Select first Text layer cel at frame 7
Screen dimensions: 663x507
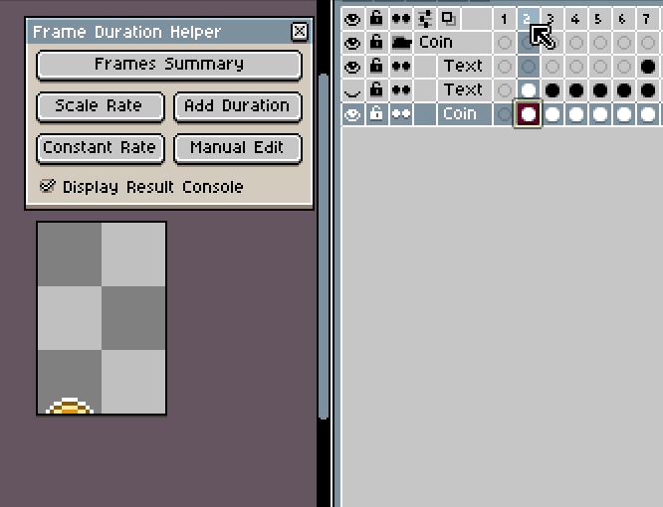click(x=646, y=67)
